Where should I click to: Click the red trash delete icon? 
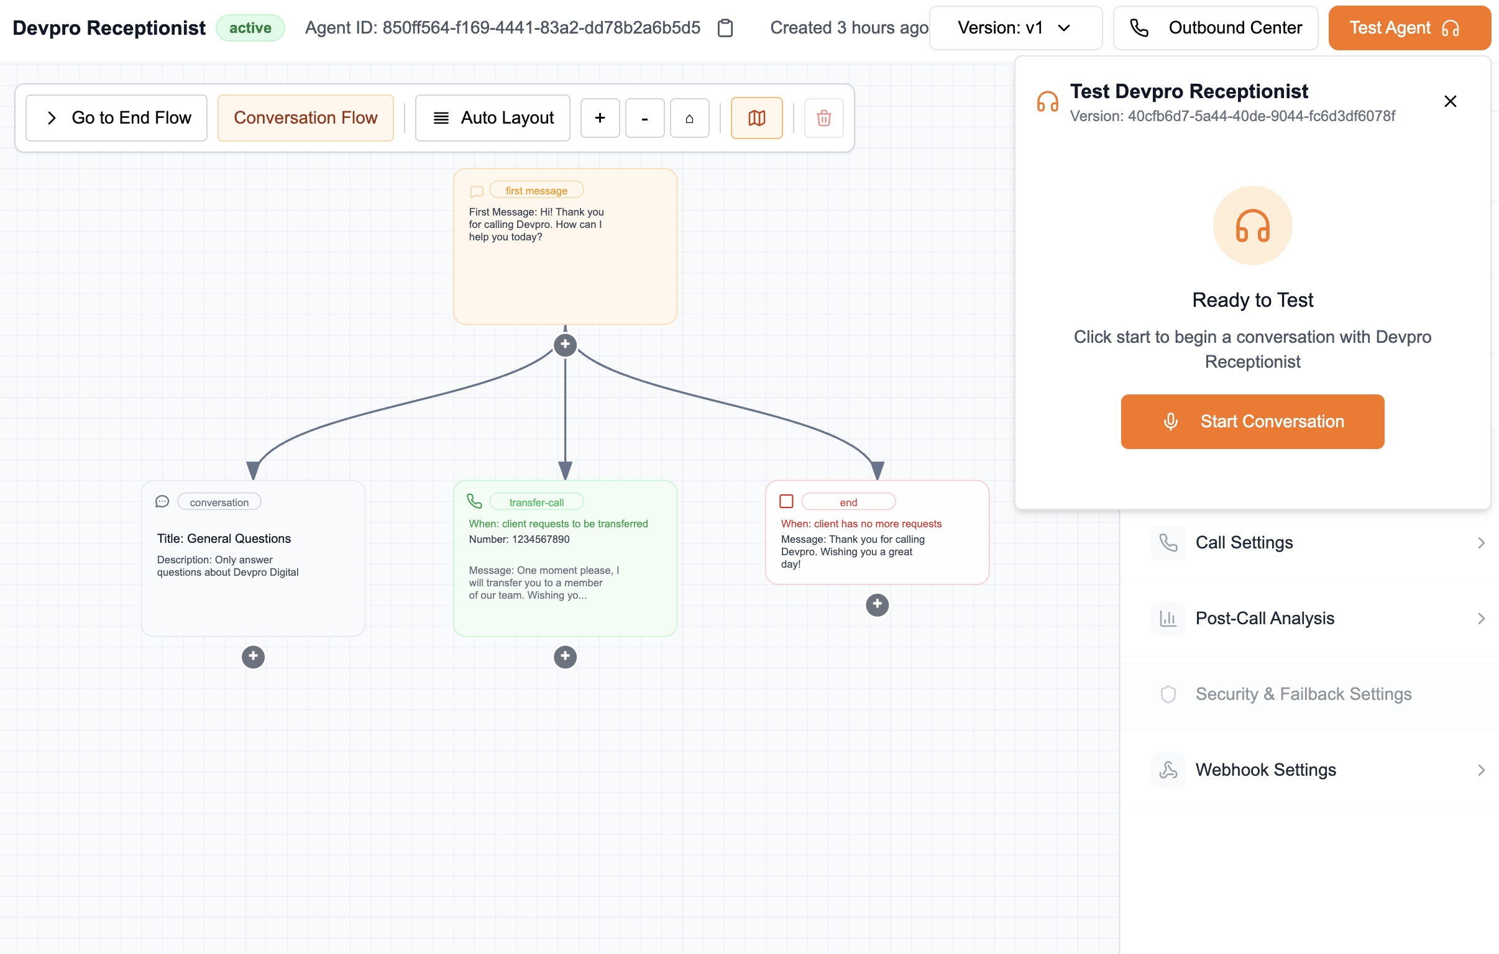tap(823, 117)
